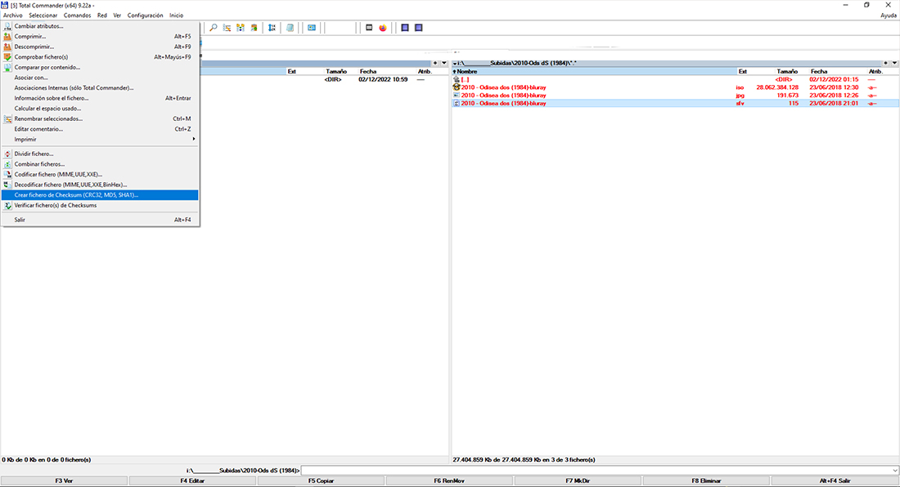Click the Descomprimir unpack icon in menu

pos(7,47)
